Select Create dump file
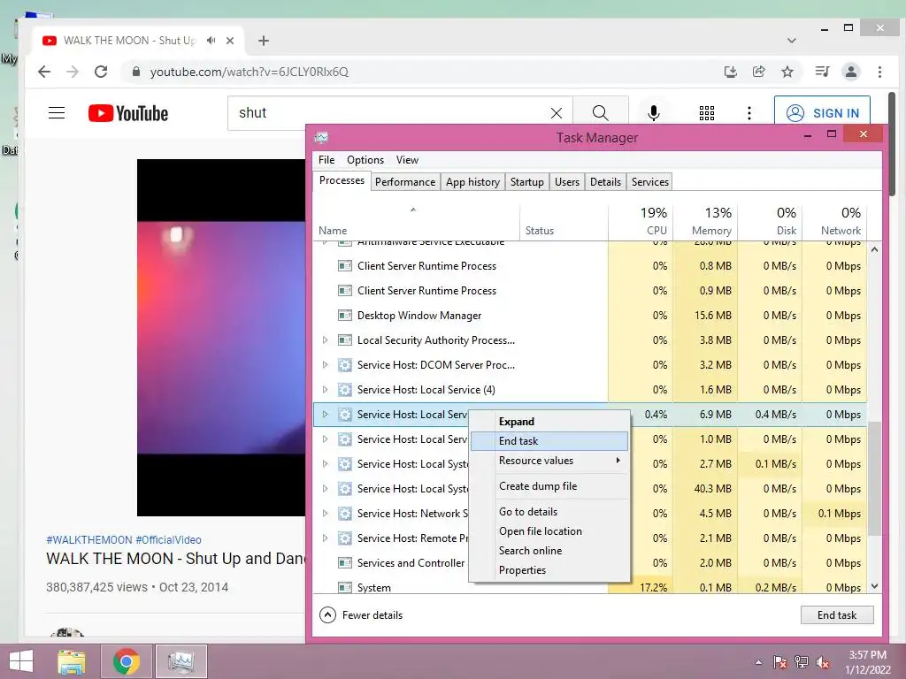Screen dimensions: 906x679 pos(549,486)
